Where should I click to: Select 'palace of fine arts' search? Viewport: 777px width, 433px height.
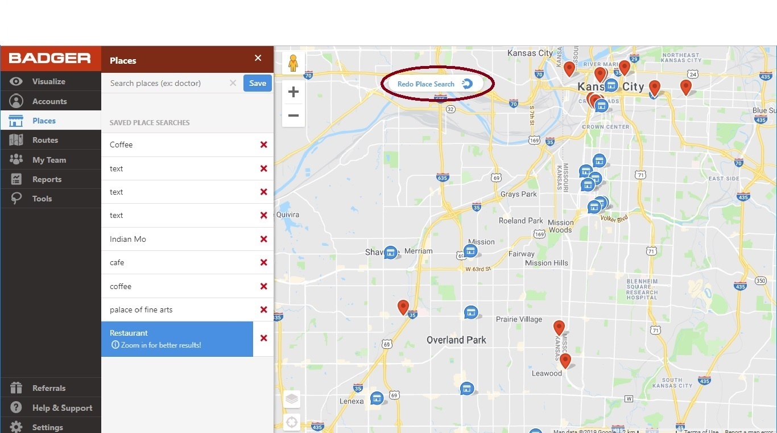coord(177,310)
